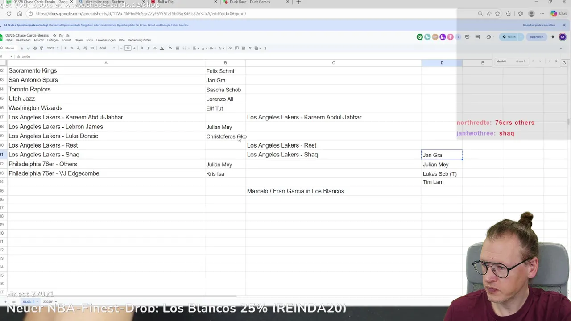Reload the page in browser

pyautogui.click(x=9, y=14)
